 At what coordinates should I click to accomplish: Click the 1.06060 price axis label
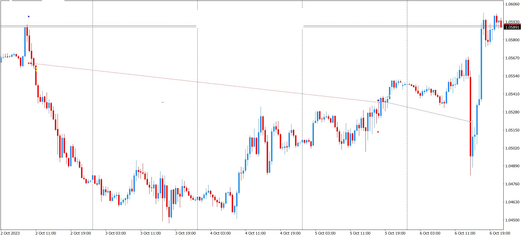(512, 4)
